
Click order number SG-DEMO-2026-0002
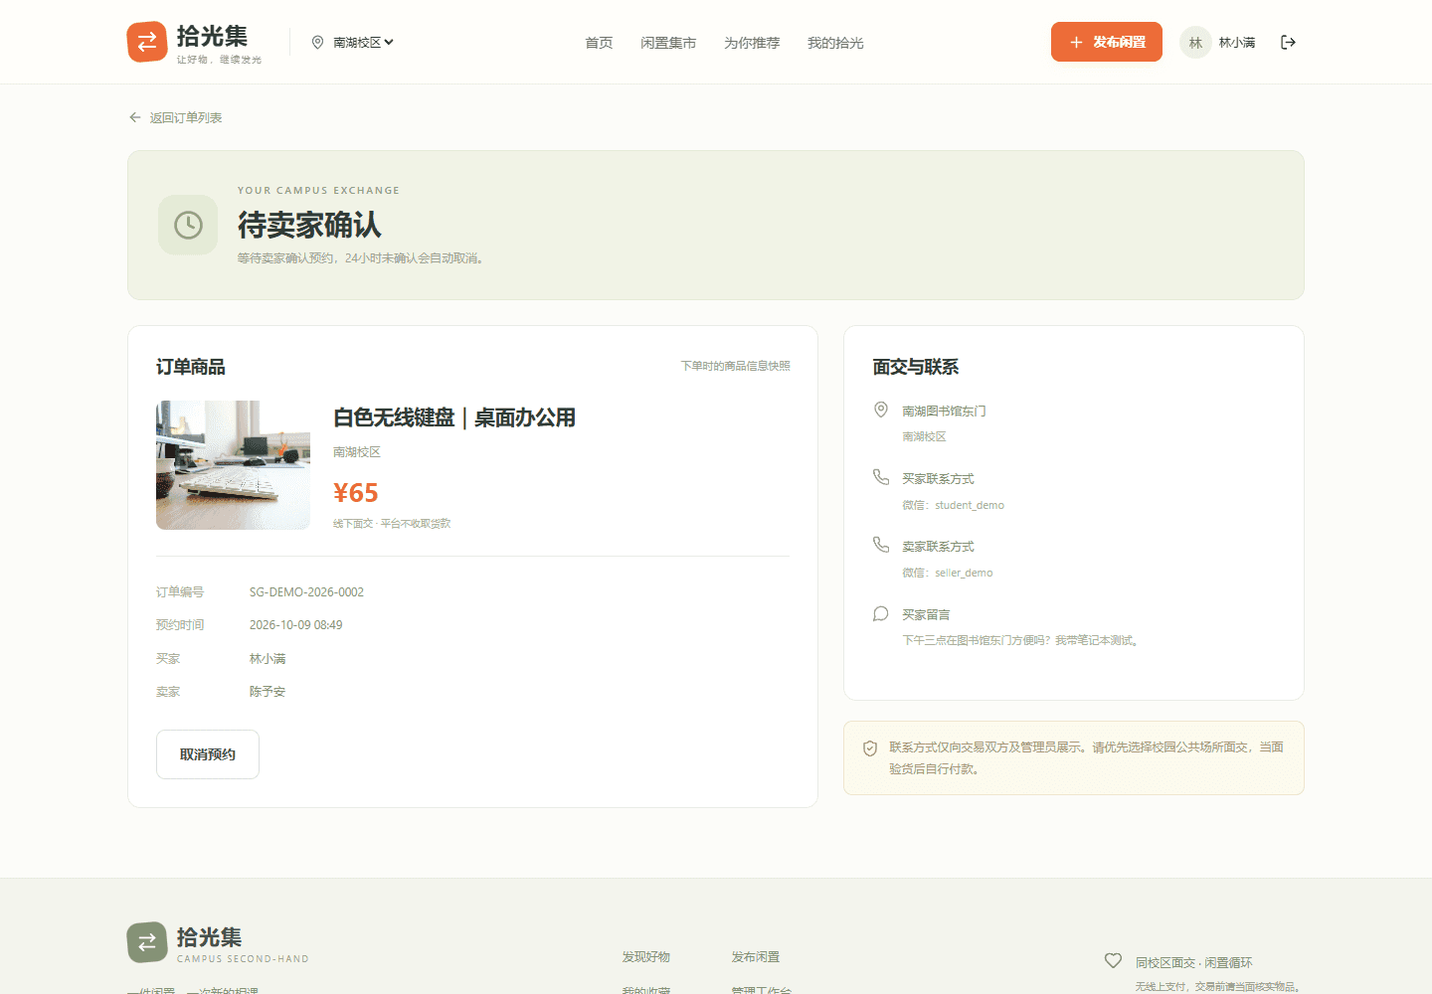pos(306,592)
